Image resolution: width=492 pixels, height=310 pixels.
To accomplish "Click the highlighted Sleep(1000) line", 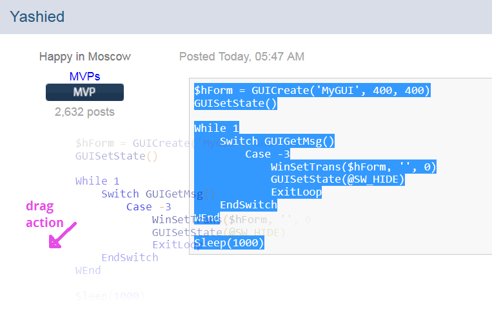I will coord(229,242).
